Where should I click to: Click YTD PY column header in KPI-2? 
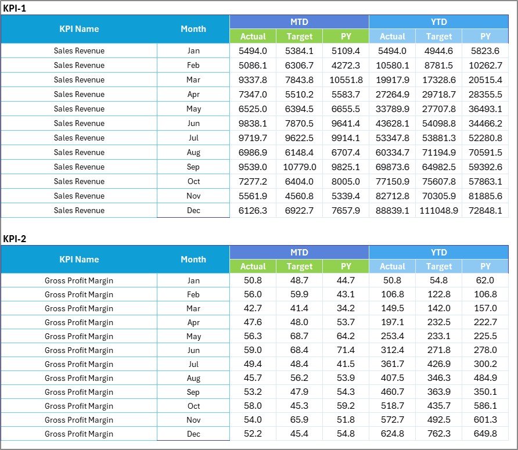(485, 267)
